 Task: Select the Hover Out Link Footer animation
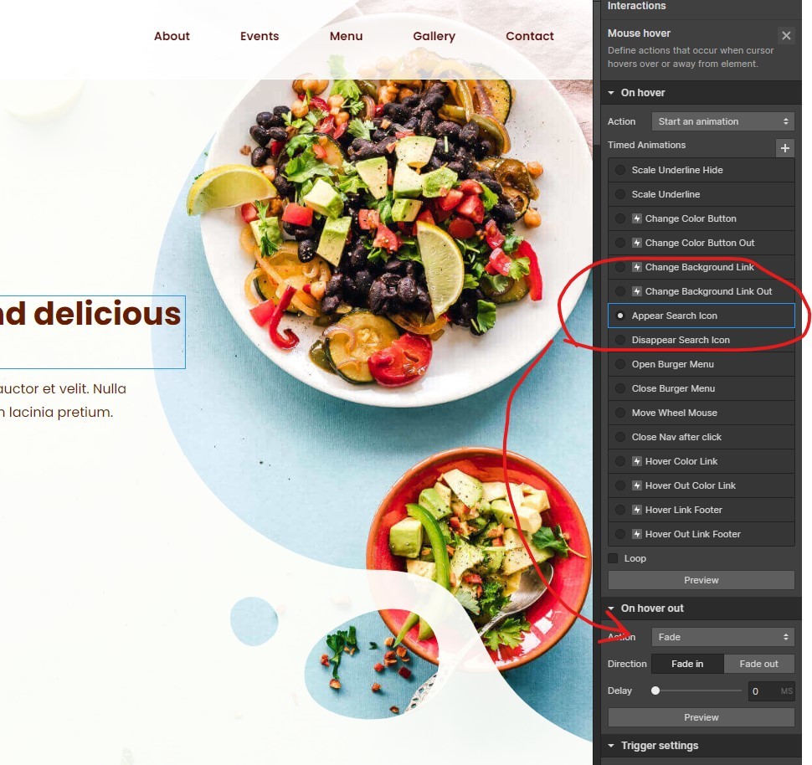(x=702, y=534)
